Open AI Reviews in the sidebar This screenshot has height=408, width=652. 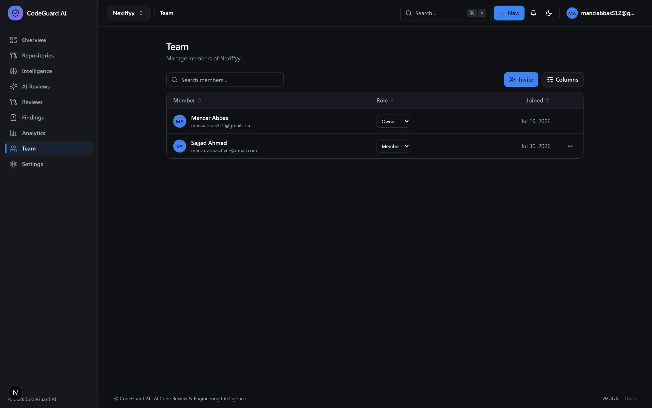[49, 86]
